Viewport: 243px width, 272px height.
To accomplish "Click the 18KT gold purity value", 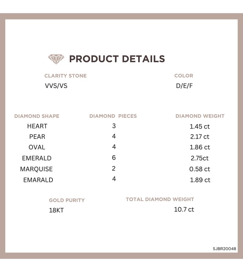I will point(57,210).
